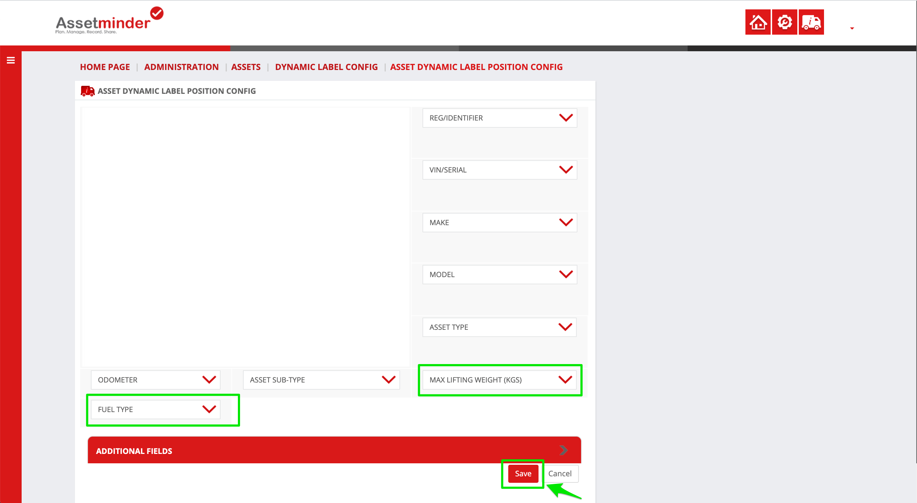The width and height of the screenshot is (917, 503).
Task: Open the ASSET SUB-TYPE dropdown
Action: [321, 380]
